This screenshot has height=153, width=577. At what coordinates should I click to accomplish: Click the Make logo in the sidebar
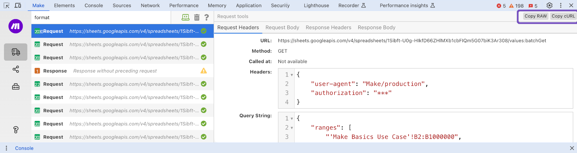16,26
